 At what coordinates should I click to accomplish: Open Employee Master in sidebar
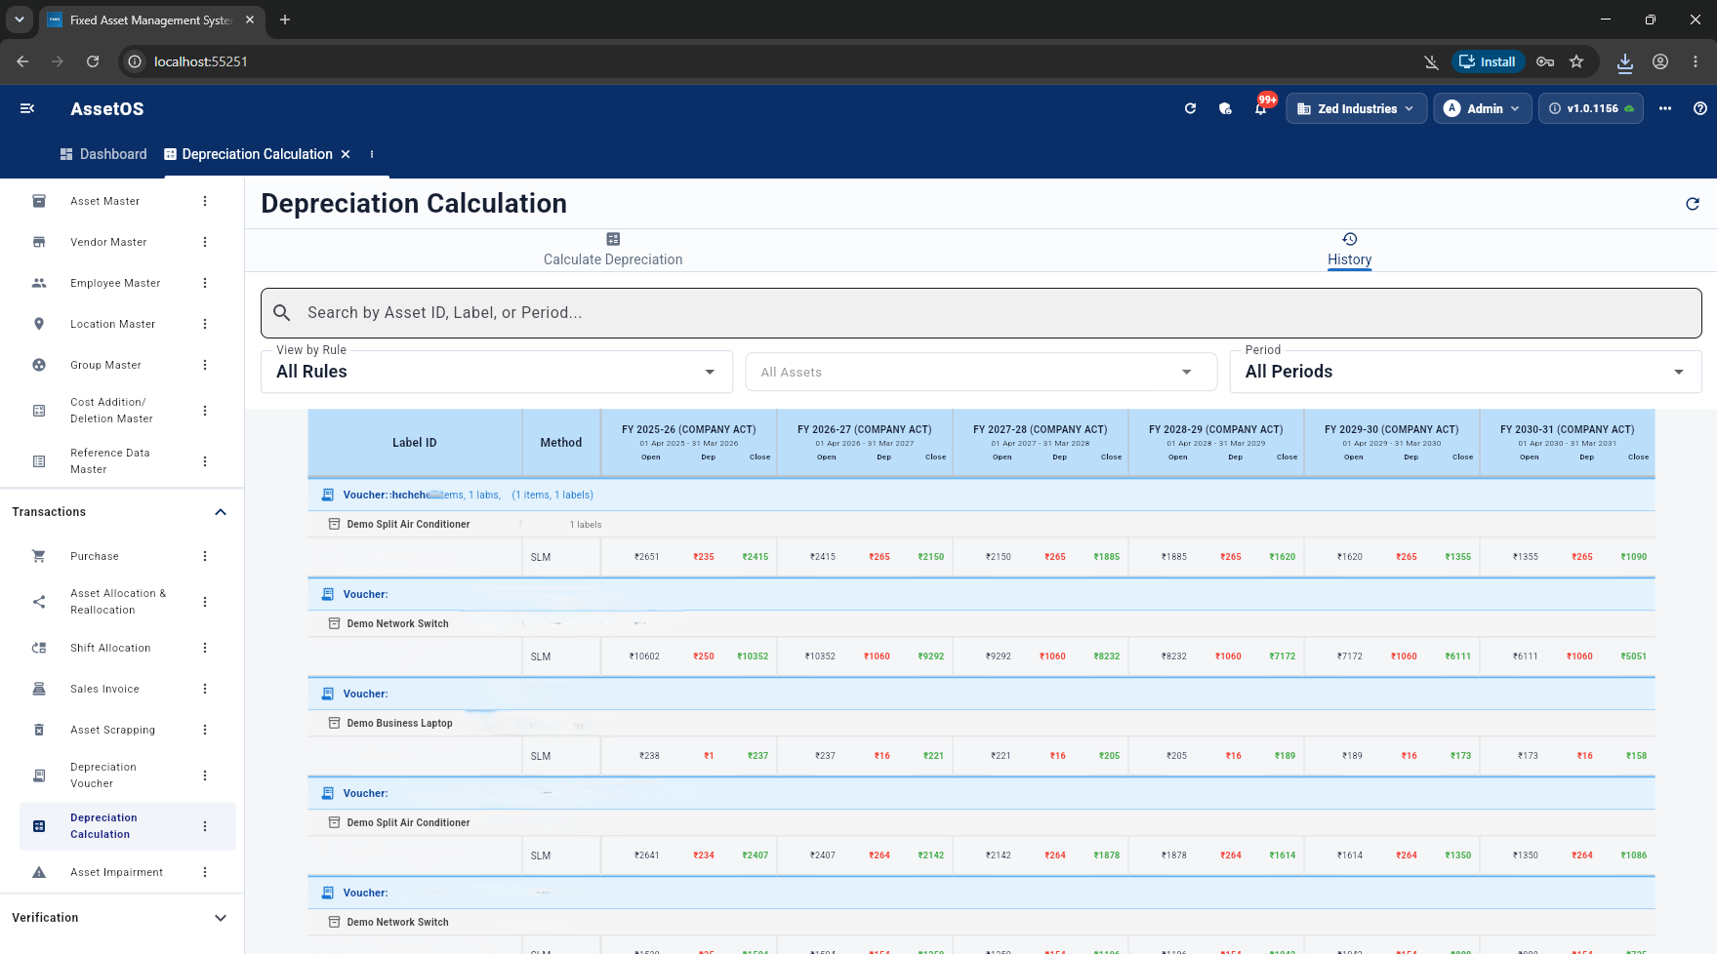pyautogui.click(x=115, y=283)
